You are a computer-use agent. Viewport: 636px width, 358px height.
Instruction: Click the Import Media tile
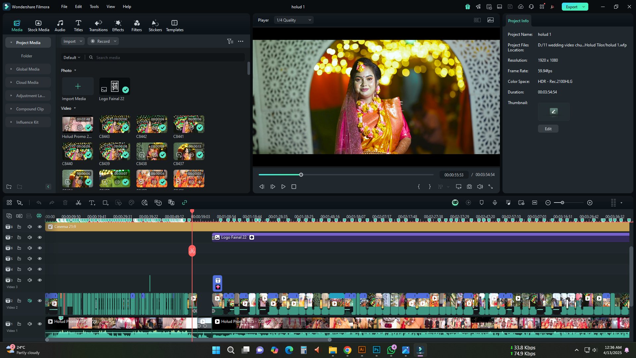tap(78, 87)
